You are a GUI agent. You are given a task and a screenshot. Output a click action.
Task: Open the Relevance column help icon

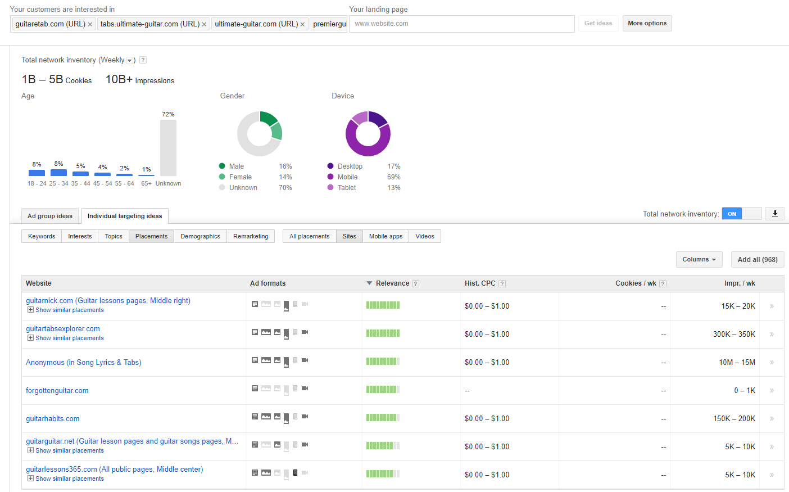pos(415,283)
